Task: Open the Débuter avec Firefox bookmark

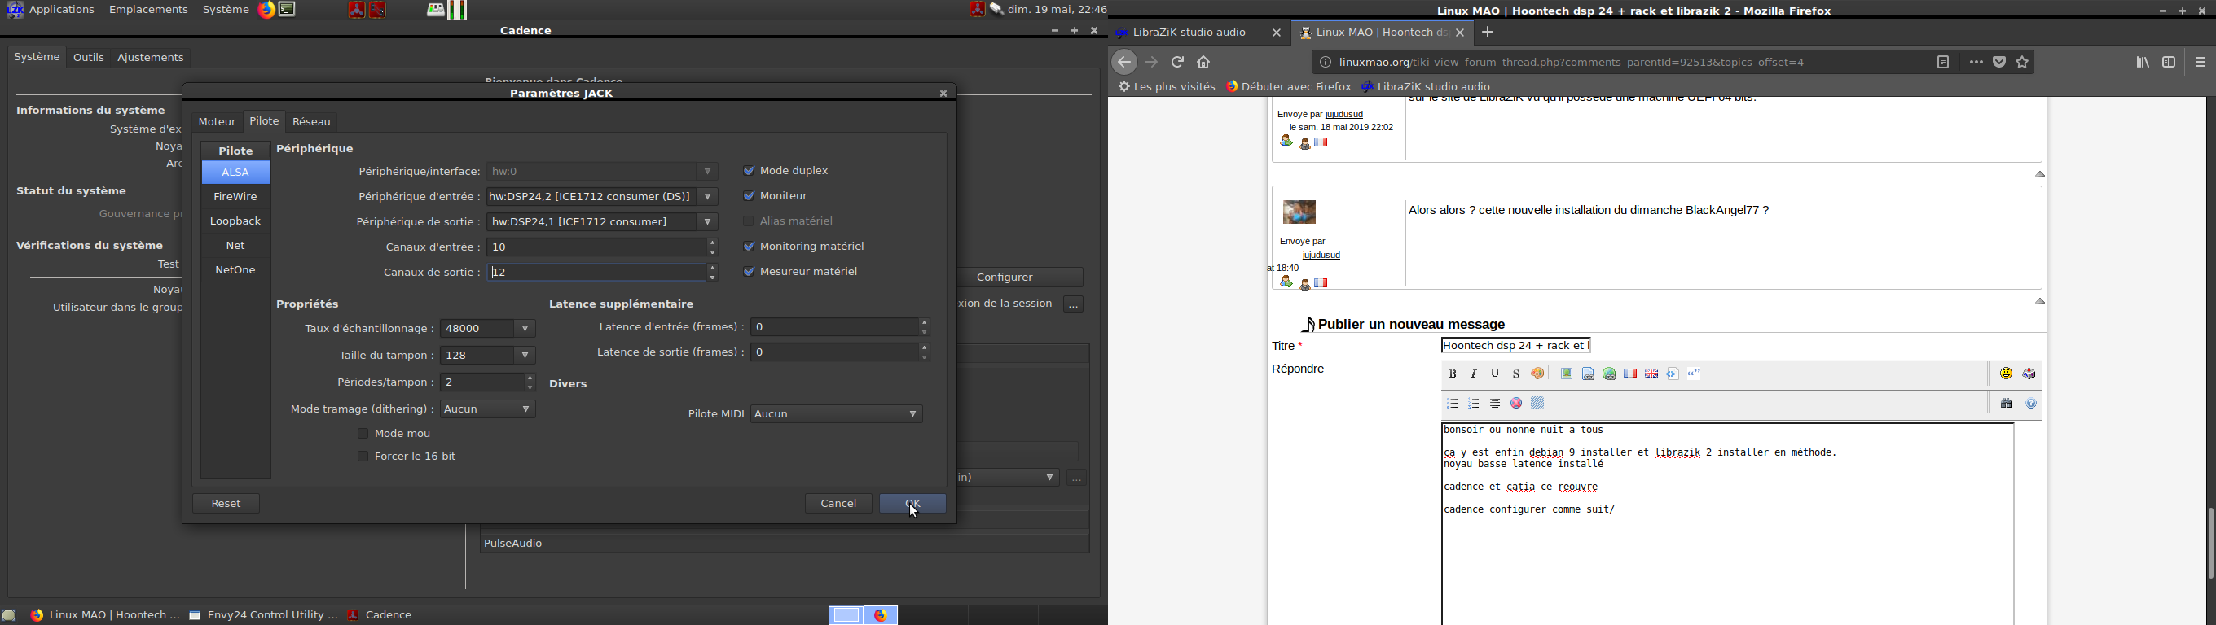Action: tap(1289, 87)
